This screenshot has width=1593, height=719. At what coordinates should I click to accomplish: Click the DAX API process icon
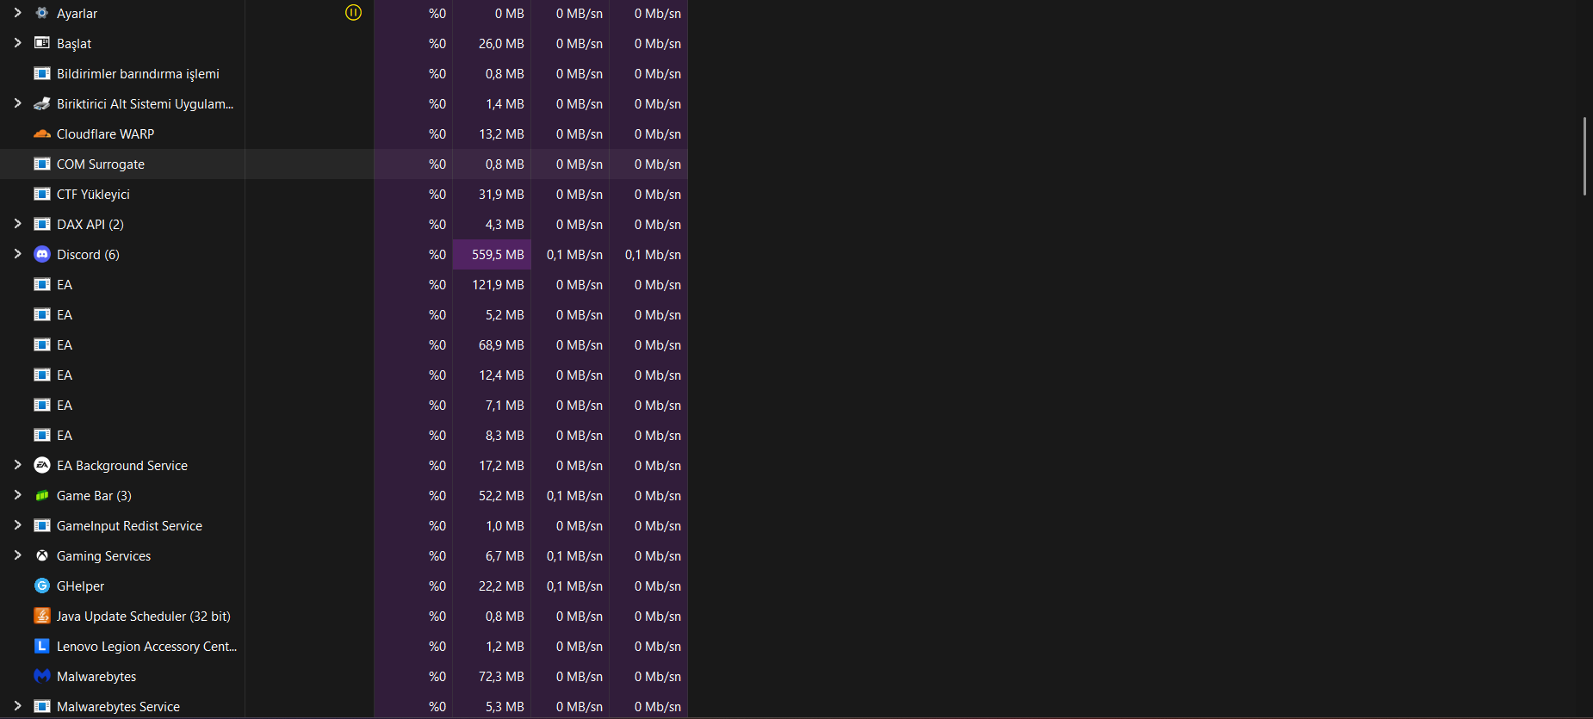point(41,224)
